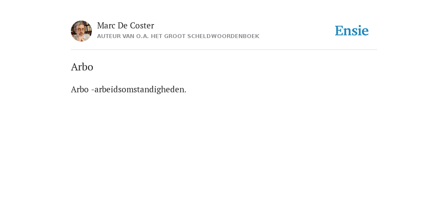The height and width of the screenshot is (224, 448).
Task: Click the horizontal divider line under the header
Action: 224,50
